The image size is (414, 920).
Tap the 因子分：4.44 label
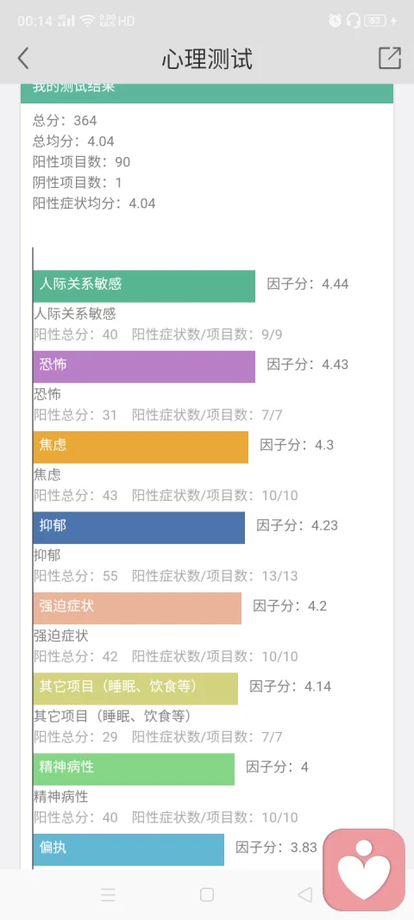click(308, 284)
